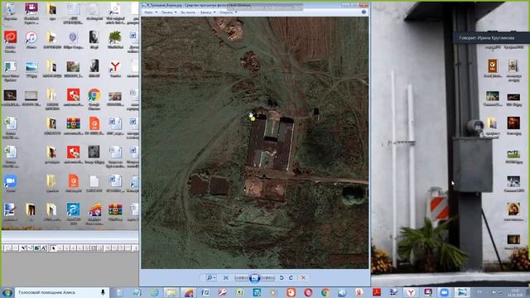Open Zoom from the taskbar

(x=444, y=292)
